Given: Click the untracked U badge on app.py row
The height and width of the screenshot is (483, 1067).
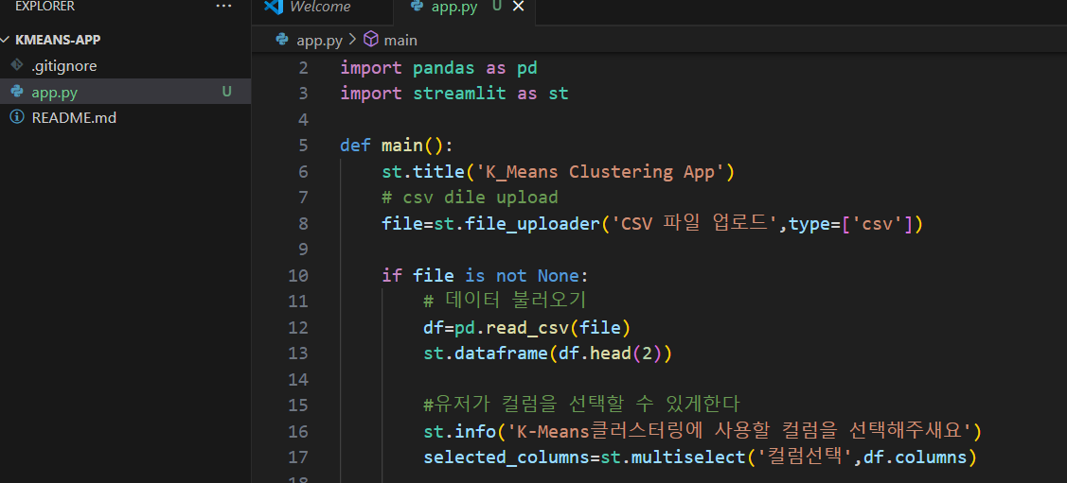Looking at the screenshot, I should (226, 92).
